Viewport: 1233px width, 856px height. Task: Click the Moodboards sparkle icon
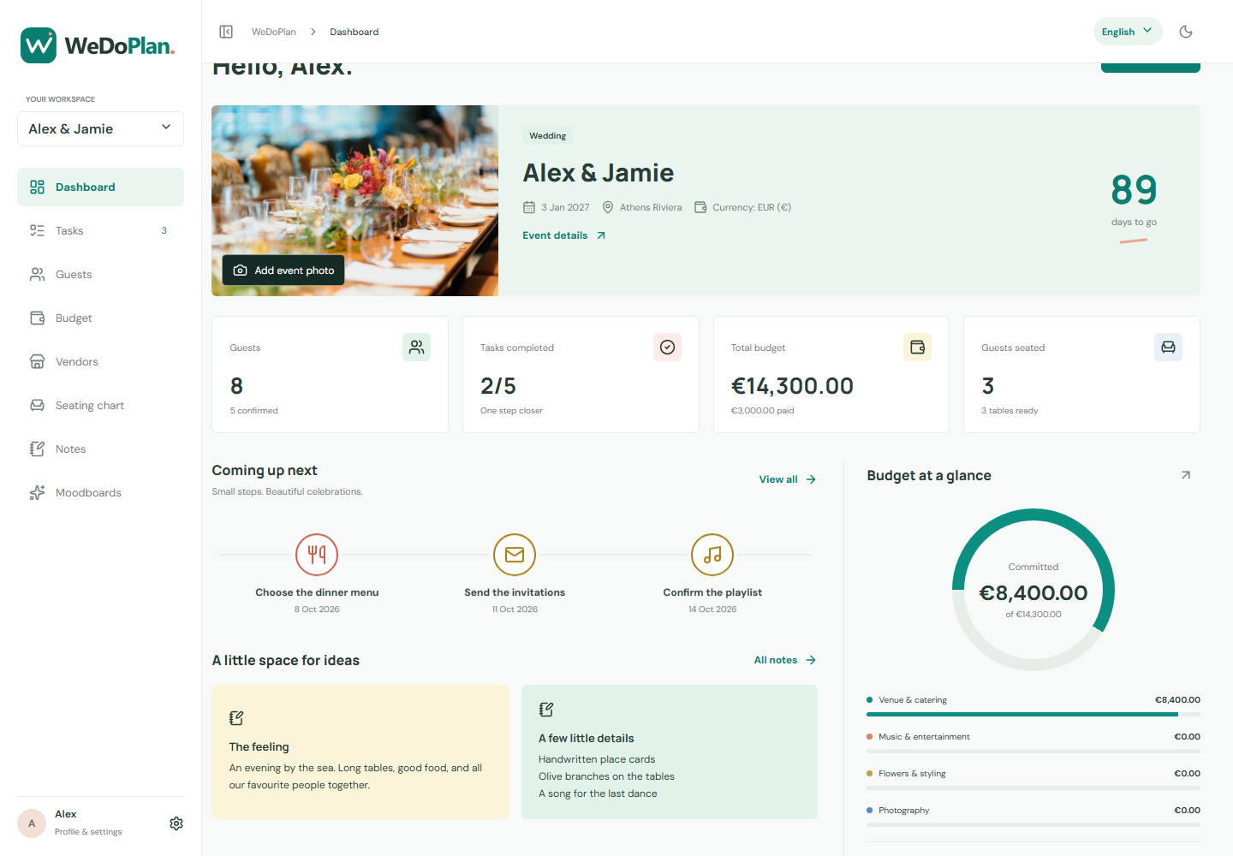pyautogui.click(x=37, y=492)
